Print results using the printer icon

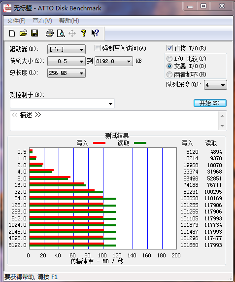(x=50, y=33)
